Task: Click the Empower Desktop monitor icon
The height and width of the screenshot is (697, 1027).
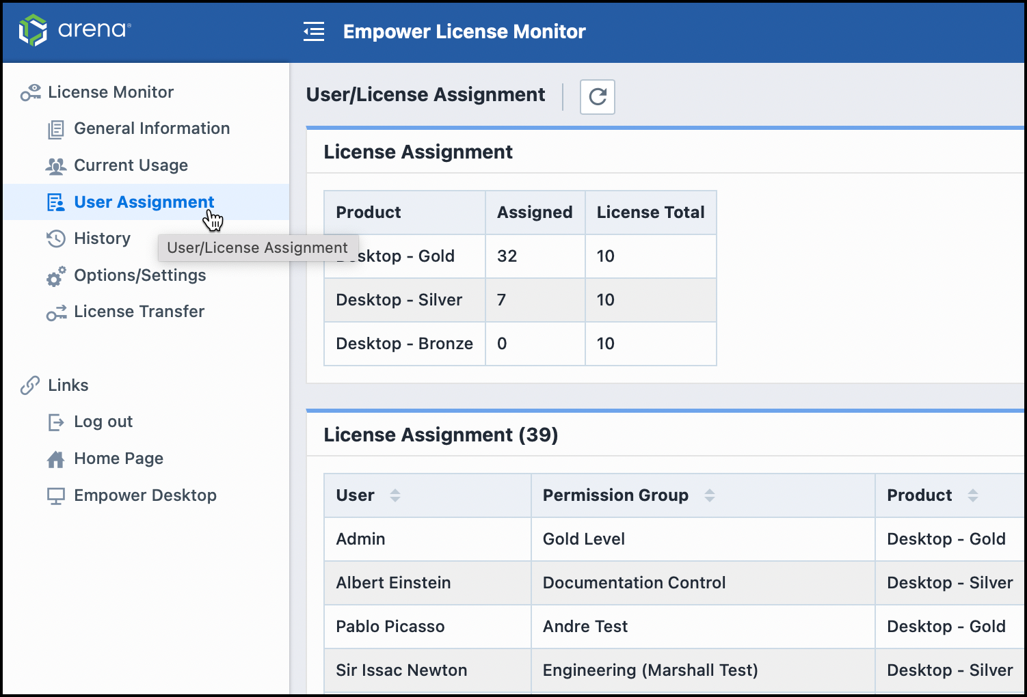Action: coord(55,495)
